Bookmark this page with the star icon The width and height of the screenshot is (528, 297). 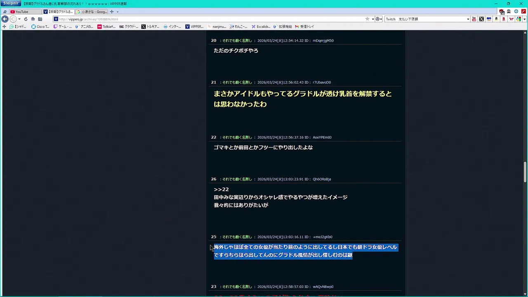367,19
